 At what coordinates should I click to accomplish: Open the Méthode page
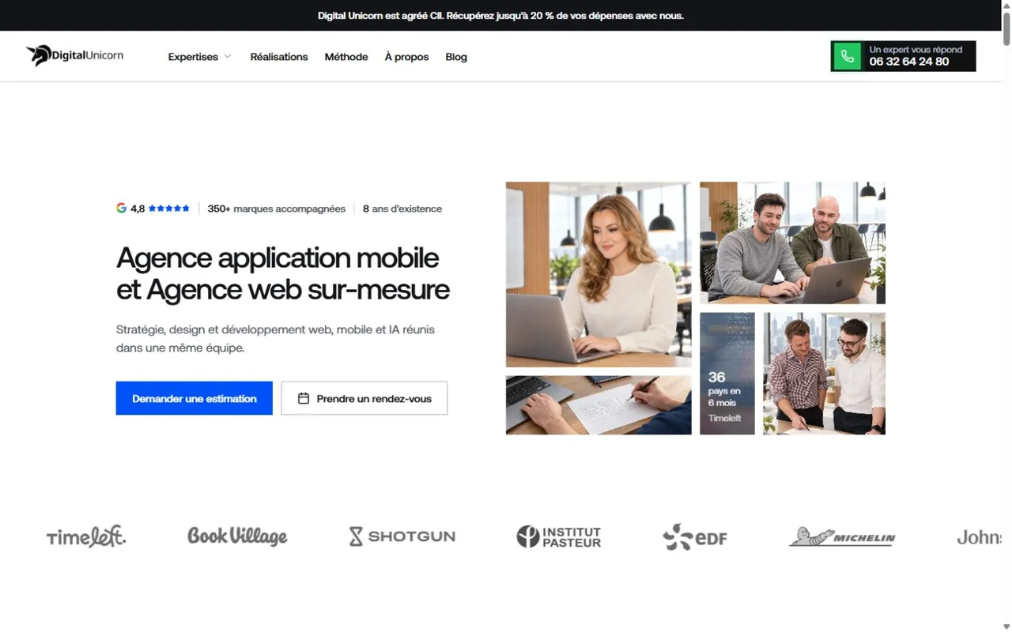click(346, 57)
